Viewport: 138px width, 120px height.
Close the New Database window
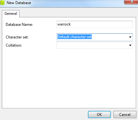131,2
